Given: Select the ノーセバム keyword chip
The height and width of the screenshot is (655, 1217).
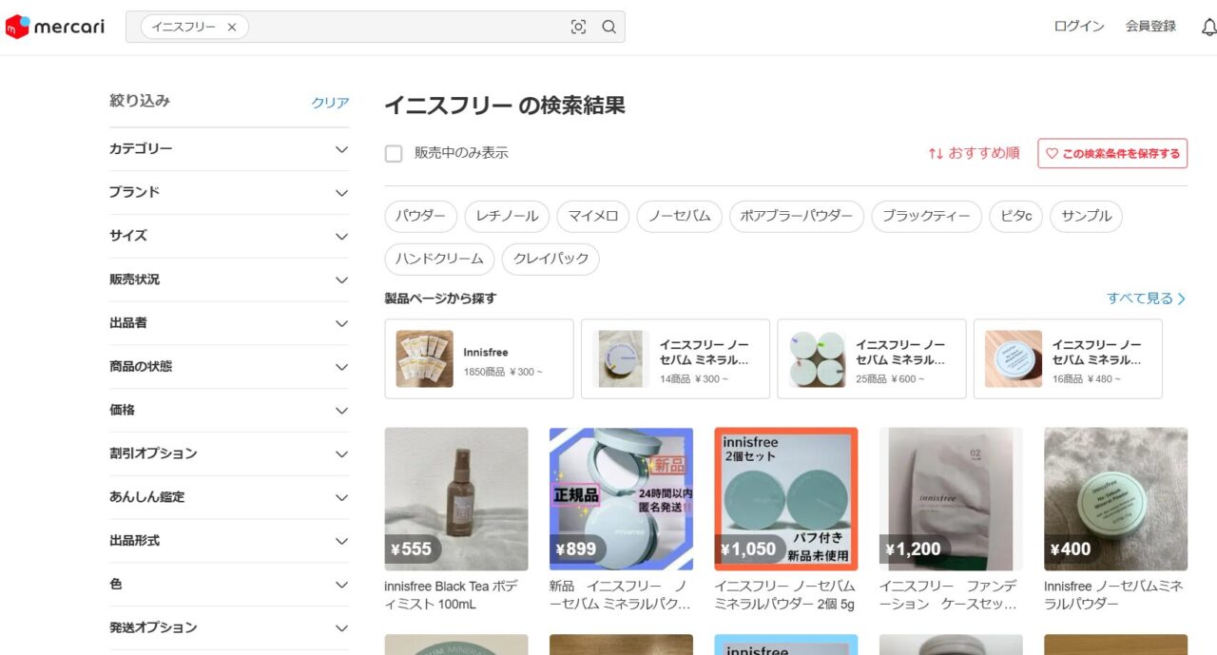Looking at the screenshot, I should pos(680,217).
